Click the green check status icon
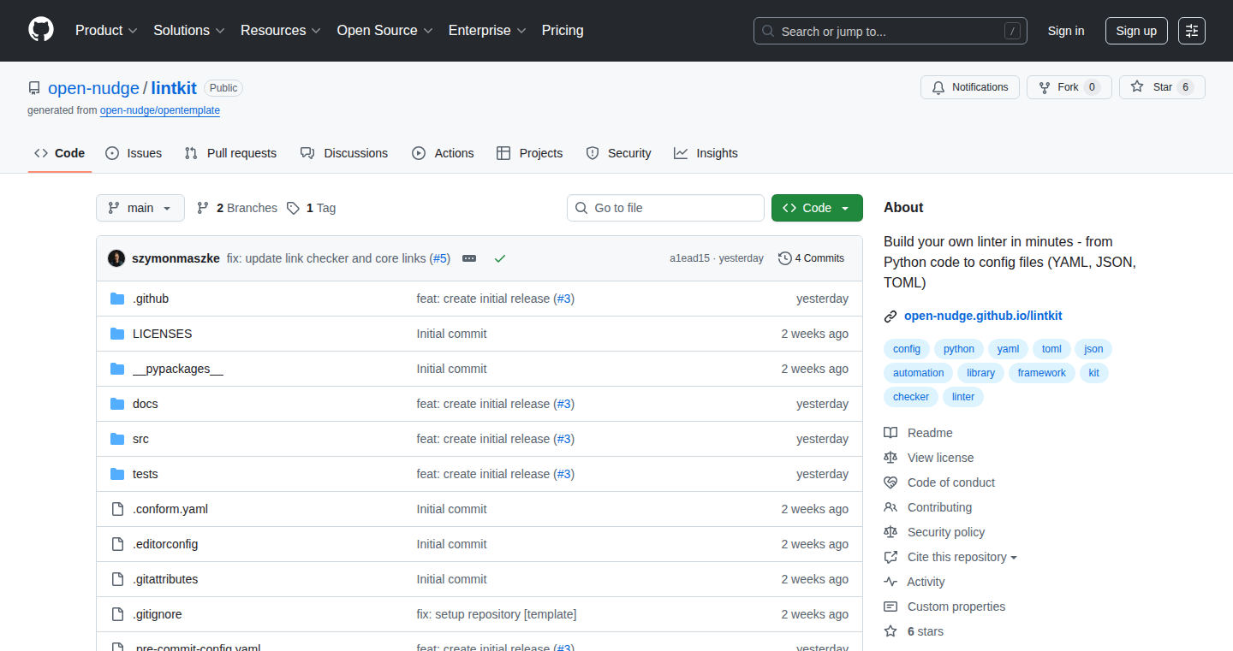Viewport: 1233px width, 651px height. point(500,258)
